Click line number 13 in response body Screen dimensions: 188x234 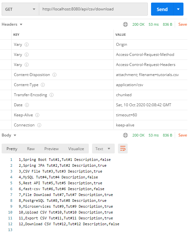[10, 230]
